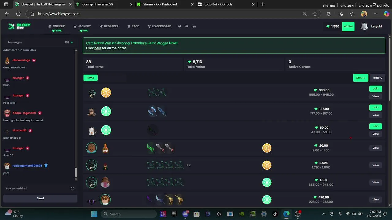Click the dark knife item in 50.00 row

point(152,130)
